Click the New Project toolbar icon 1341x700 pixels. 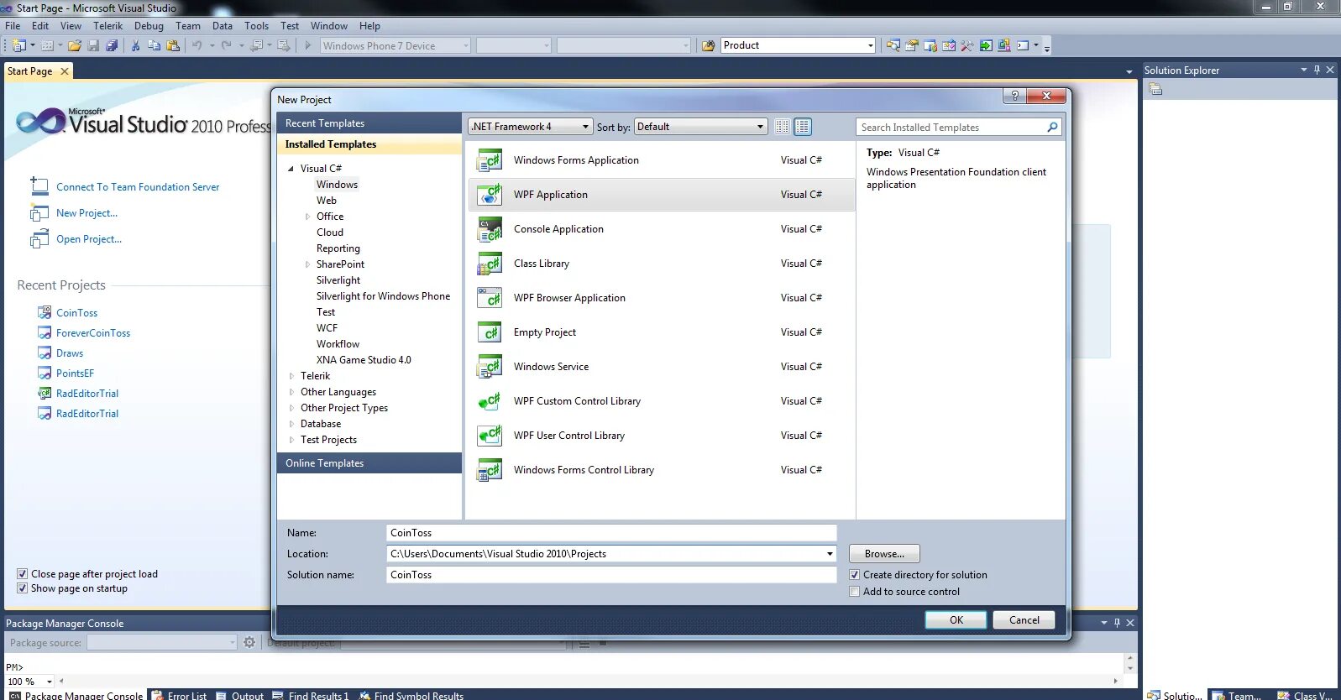(x=18, y=45)
